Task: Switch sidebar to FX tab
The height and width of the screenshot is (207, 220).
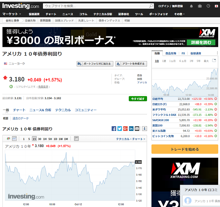Action: point(183,53)
